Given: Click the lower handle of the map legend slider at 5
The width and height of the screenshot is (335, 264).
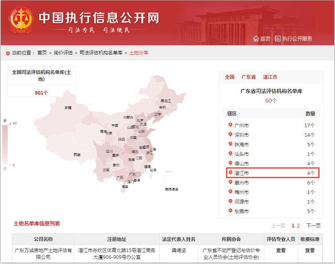Looking at the screenshot, I should click(x=10, y=165).
